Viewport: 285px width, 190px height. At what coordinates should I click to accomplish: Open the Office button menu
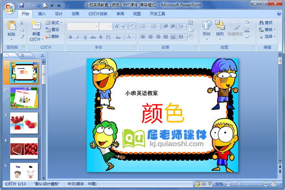(9, 8)
